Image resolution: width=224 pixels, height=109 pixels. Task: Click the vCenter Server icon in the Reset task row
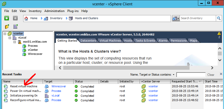coord(144,87)
